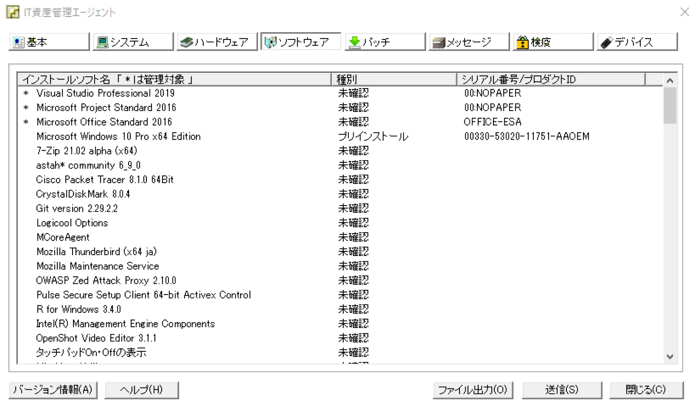Click the IT資産管理エージェント title icon
This screenshot has height=407, width=695.
(13, 12)
